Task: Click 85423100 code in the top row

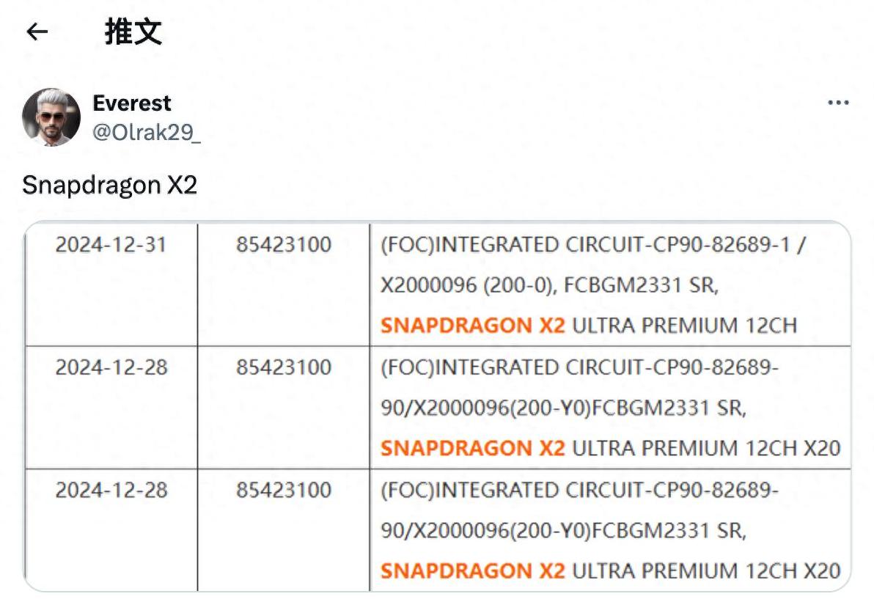Action: click(x=283, y=245)
